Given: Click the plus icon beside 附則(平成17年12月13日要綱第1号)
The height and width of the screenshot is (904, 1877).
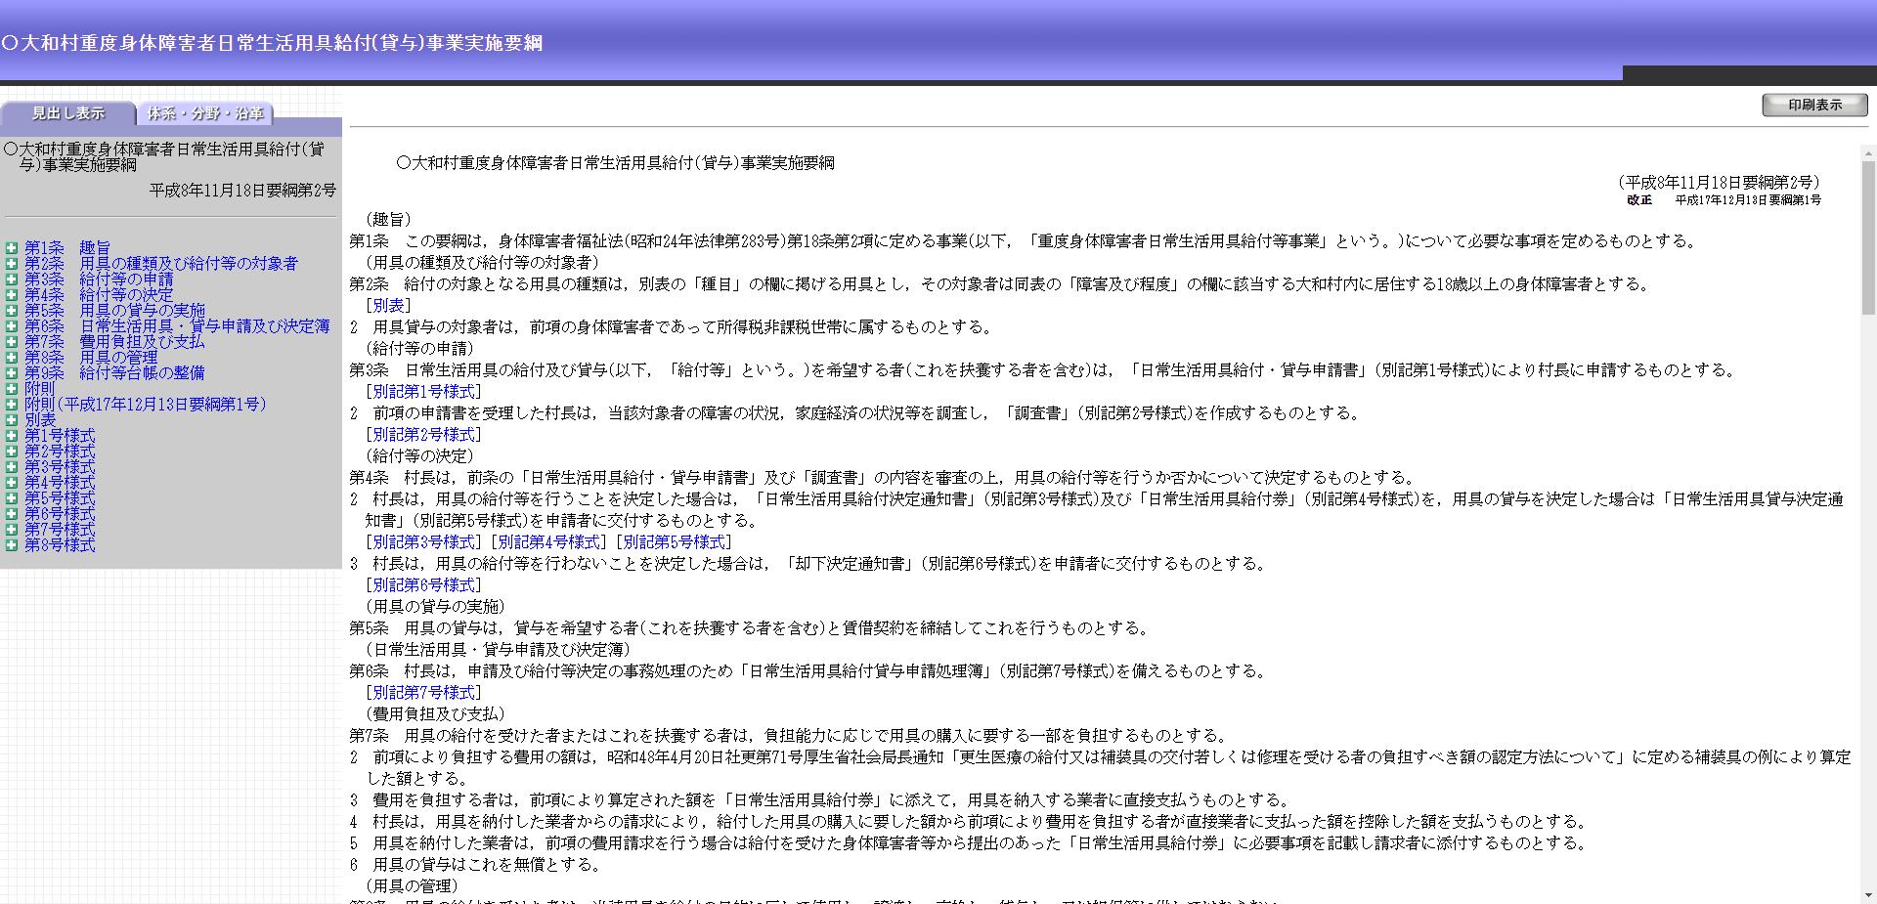Looking at the screenshot, I should (11, 404).
